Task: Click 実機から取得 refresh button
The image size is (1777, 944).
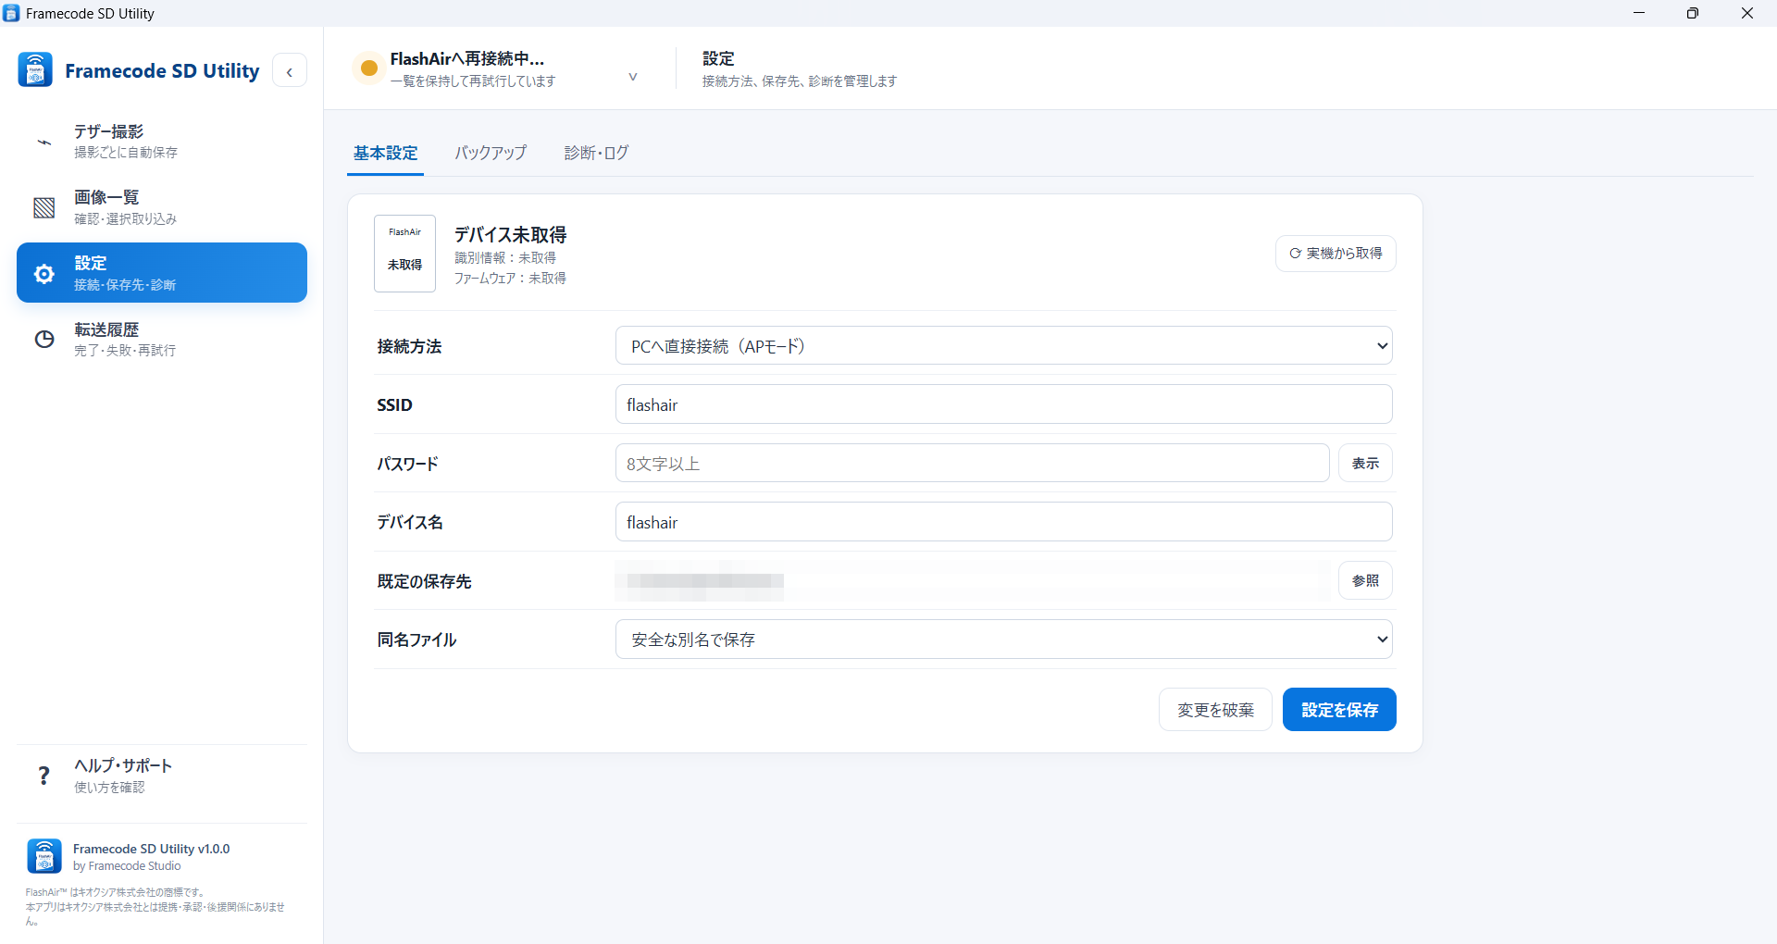Action: pyautogui.click(x=1336, y=254)
